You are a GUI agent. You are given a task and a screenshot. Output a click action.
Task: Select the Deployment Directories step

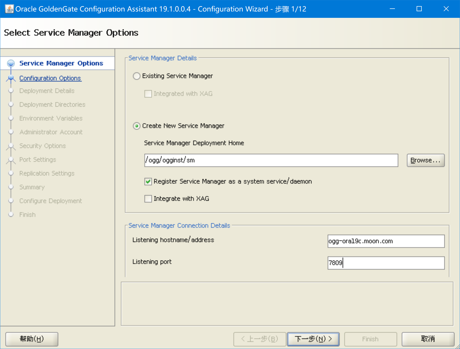tap(52, 105)
